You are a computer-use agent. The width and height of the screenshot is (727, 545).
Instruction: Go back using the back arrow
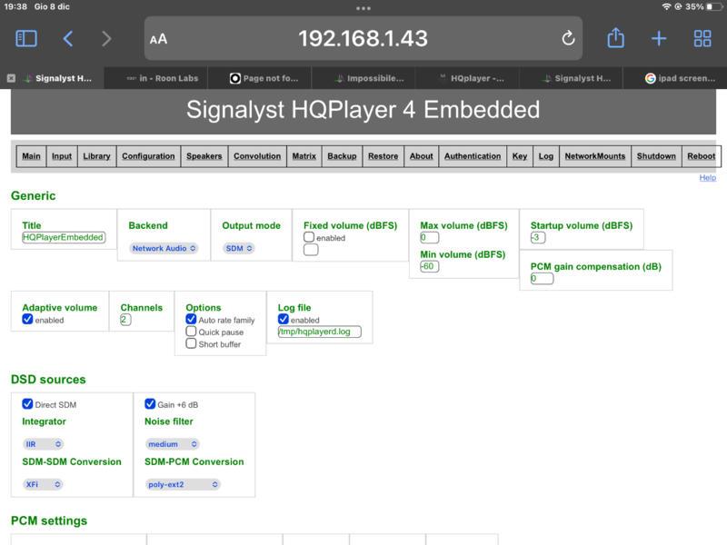coord(68,38)
